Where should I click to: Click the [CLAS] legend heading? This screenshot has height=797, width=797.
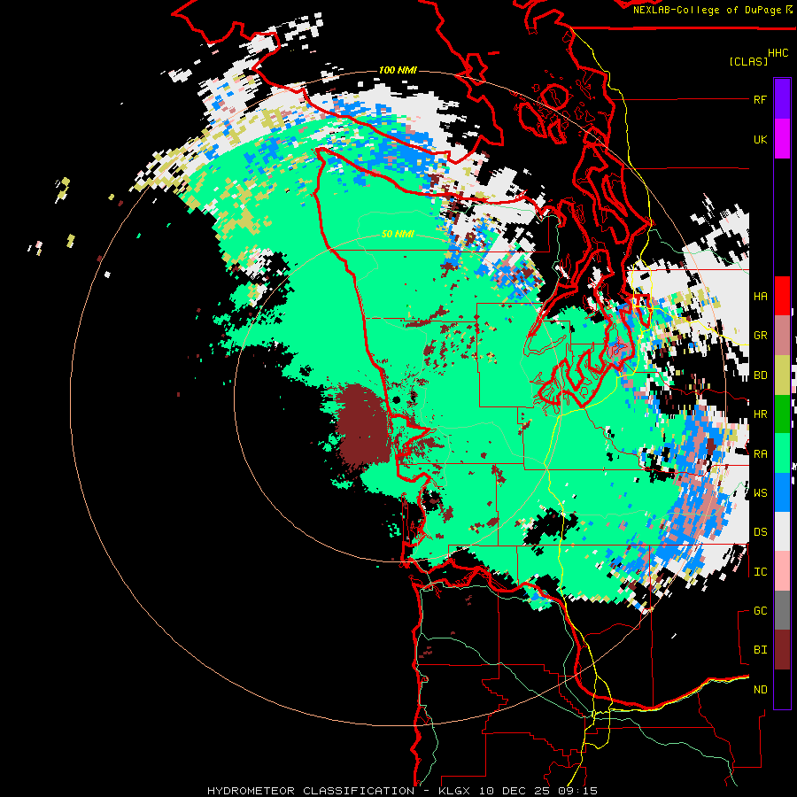click(748, 62)
